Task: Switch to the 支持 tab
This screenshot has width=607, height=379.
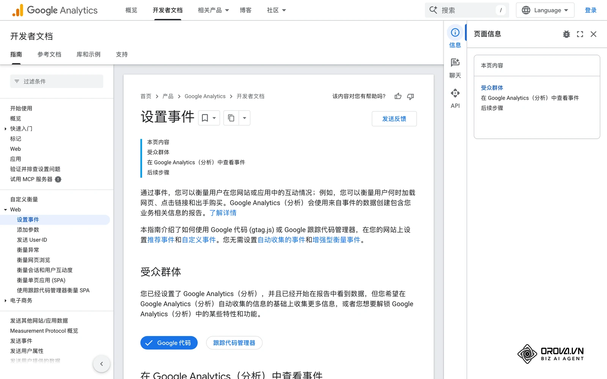Action: coord(122,55)
